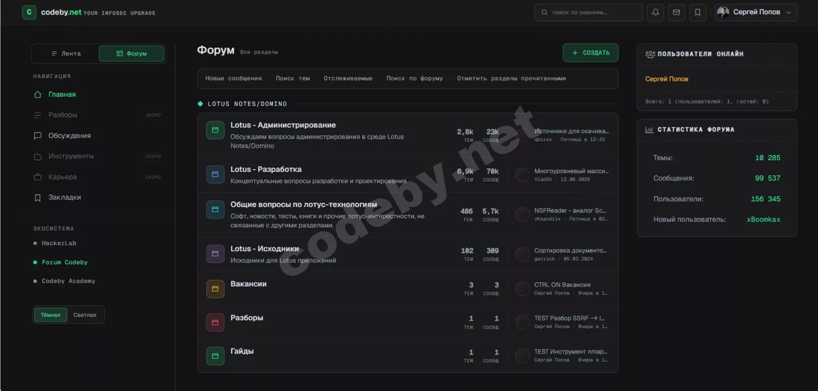Open Поиск по форуму
818x391 pixels.
tap(415, 79)
